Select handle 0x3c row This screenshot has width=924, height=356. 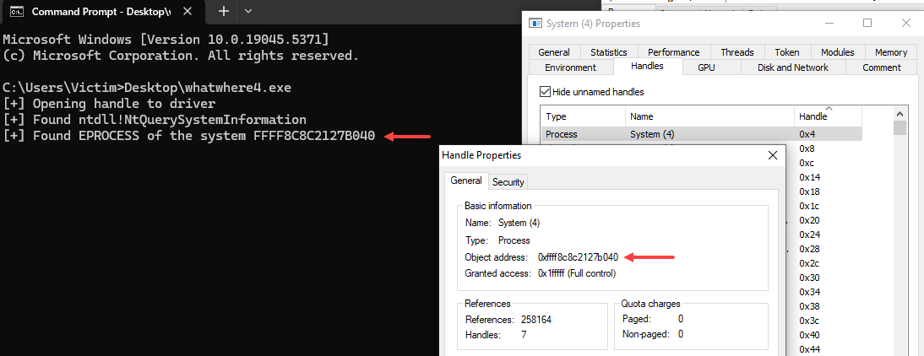point(808,321)
